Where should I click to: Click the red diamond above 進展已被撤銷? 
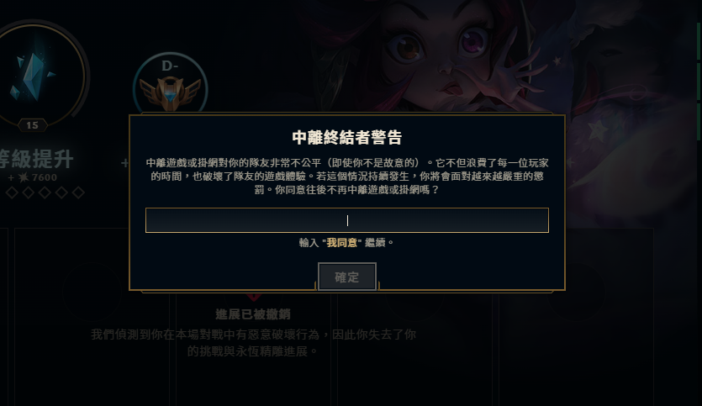253,297
